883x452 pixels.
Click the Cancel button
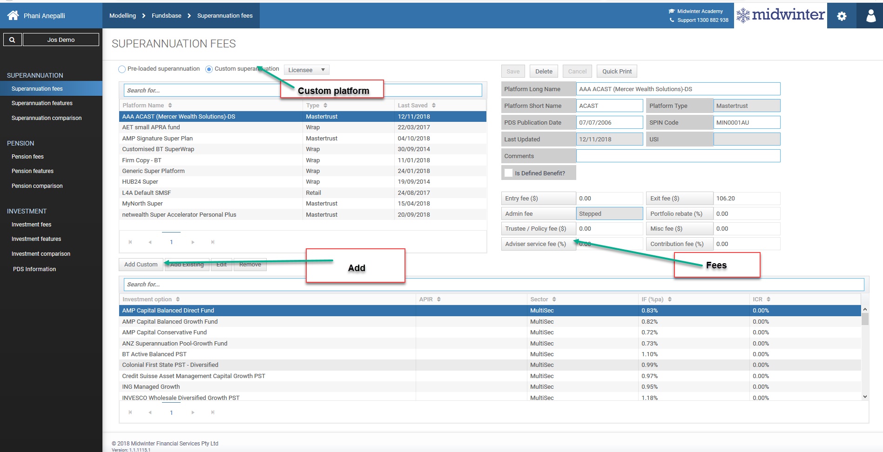(x=577, y=71)
